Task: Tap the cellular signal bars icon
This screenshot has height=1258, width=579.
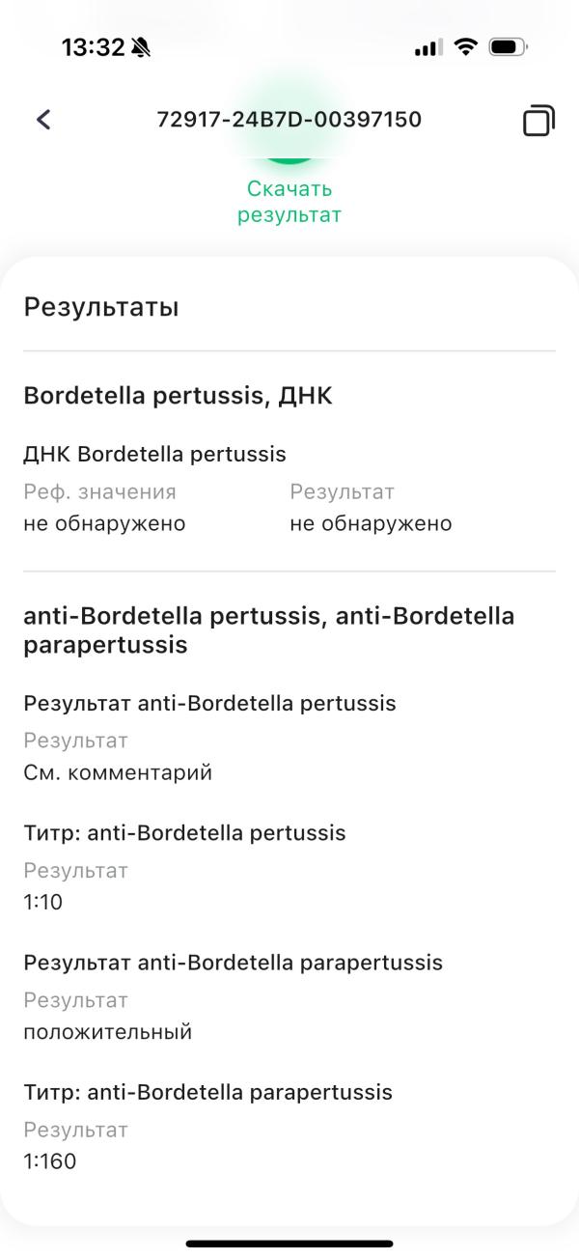Action: pos(427,47)
